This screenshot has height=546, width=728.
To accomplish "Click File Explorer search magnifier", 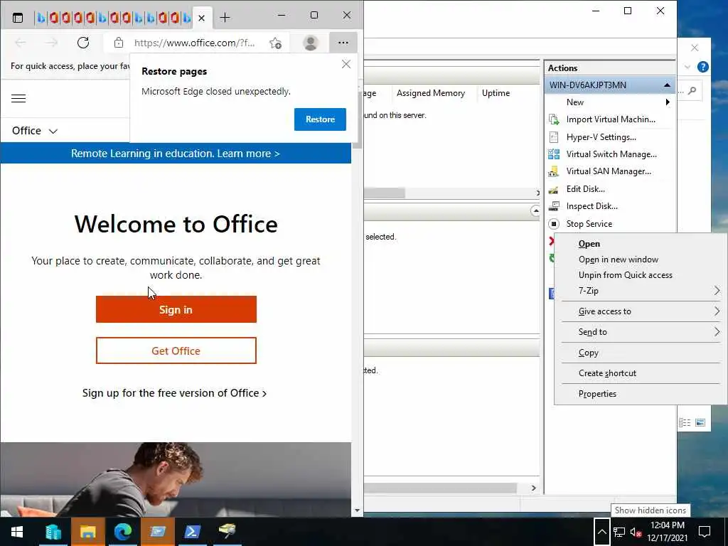I will pos(692,91).
